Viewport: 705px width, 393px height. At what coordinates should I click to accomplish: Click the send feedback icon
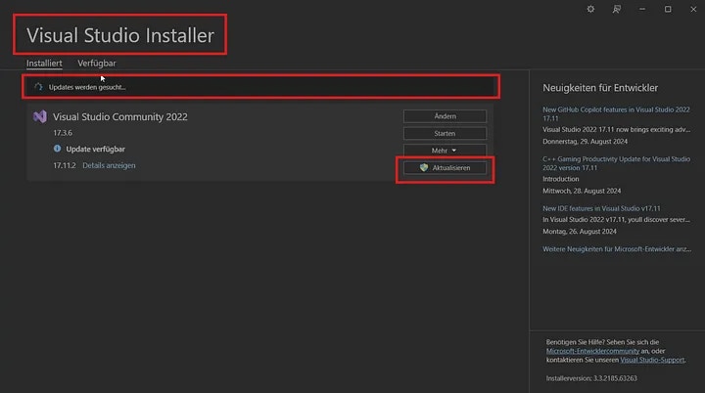point(617,9)
